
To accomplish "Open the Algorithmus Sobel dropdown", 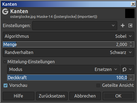I will [68, 36].
